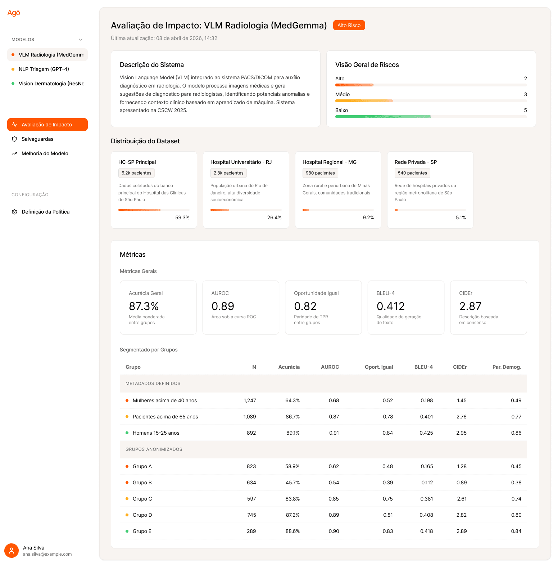The image size is (558, 565).
Task: Click the Metadados Definidos section header
Action: [x=323, y=384]
